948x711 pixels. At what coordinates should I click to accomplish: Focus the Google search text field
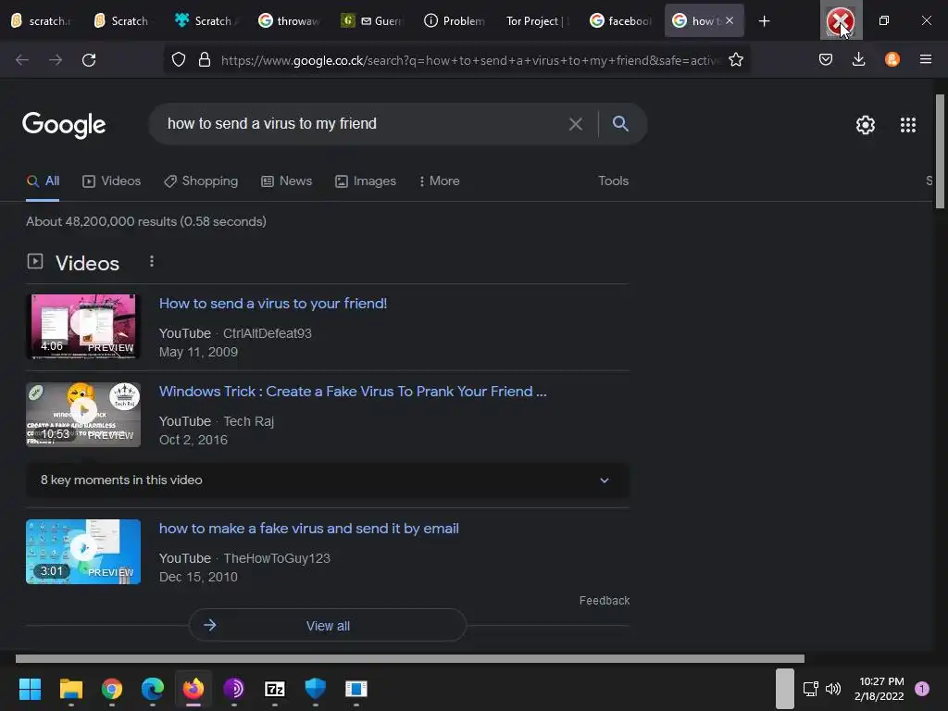[363, 124]
